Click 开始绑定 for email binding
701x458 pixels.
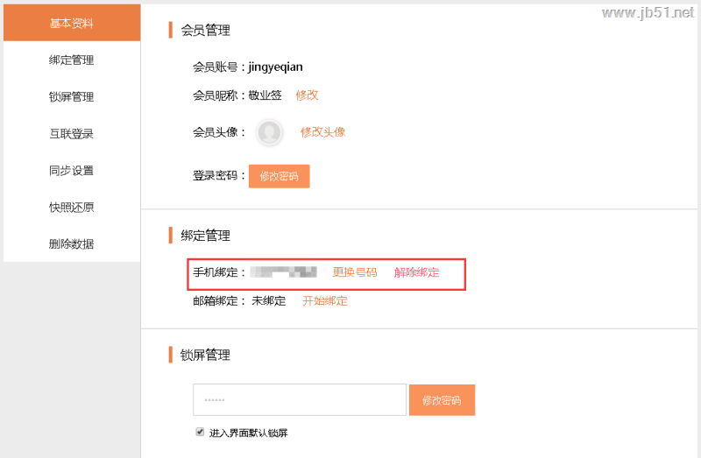coord(325,301)
